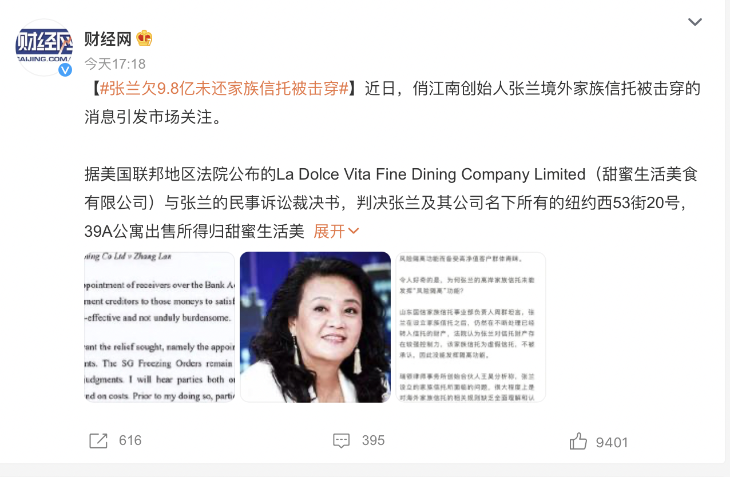Open the 财经网 profile avatar
730x477 pixels.
coord(44,47)
